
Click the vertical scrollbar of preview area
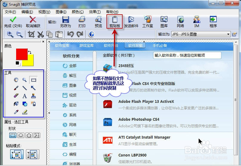[x=235, y=100]
